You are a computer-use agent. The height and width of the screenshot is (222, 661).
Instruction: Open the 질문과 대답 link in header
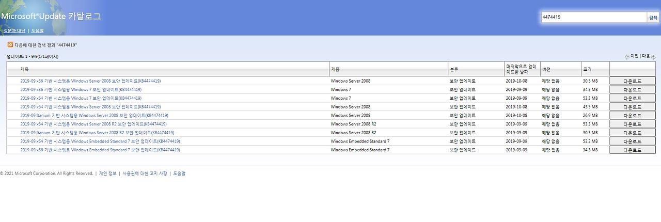click(14, 30)
